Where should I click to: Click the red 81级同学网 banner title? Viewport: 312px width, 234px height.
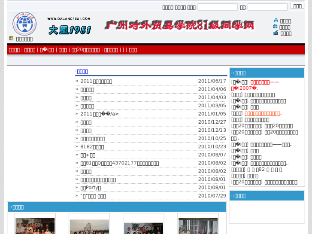[x=180, y=25]
